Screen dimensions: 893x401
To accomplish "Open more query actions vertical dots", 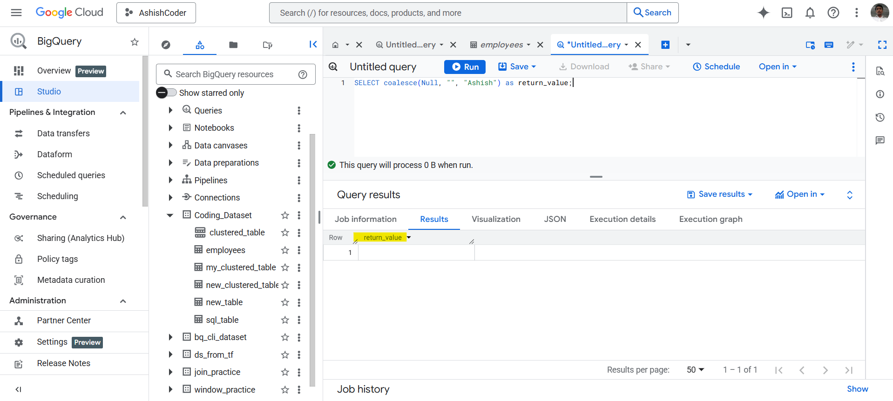I will pos(853,67).
